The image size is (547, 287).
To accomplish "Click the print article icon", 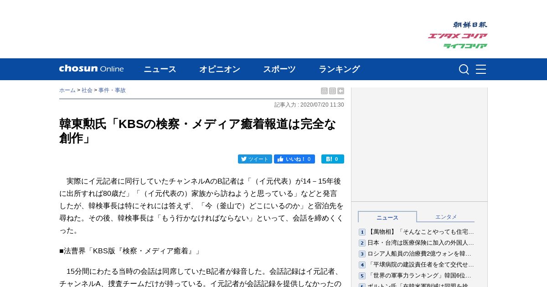I will click(x=324, y=91).
